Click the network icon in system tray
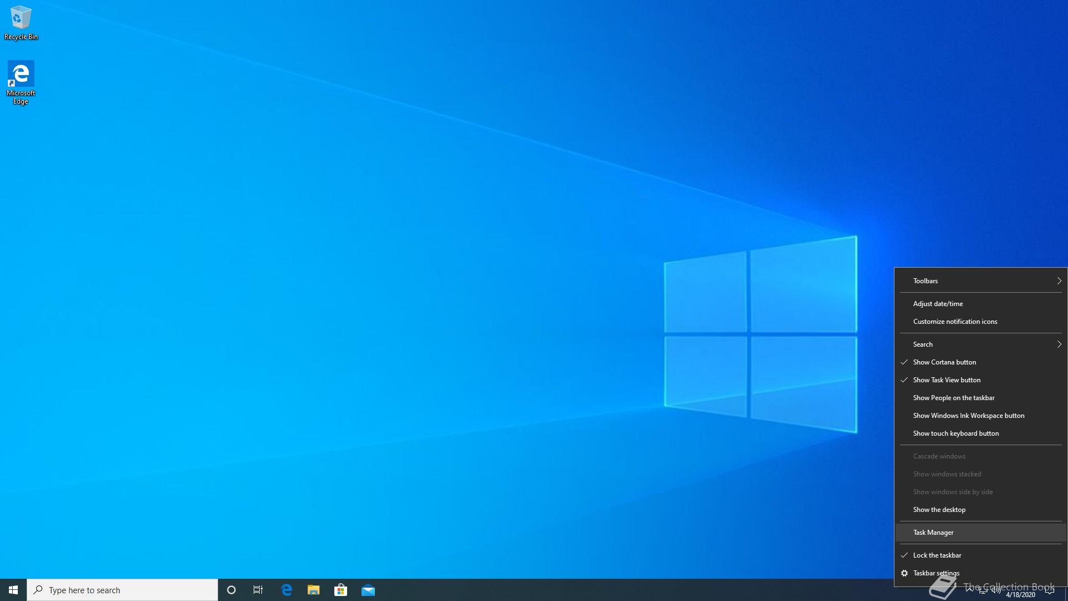This screenshot has height=601, width=1068. (x=983, y=590)
